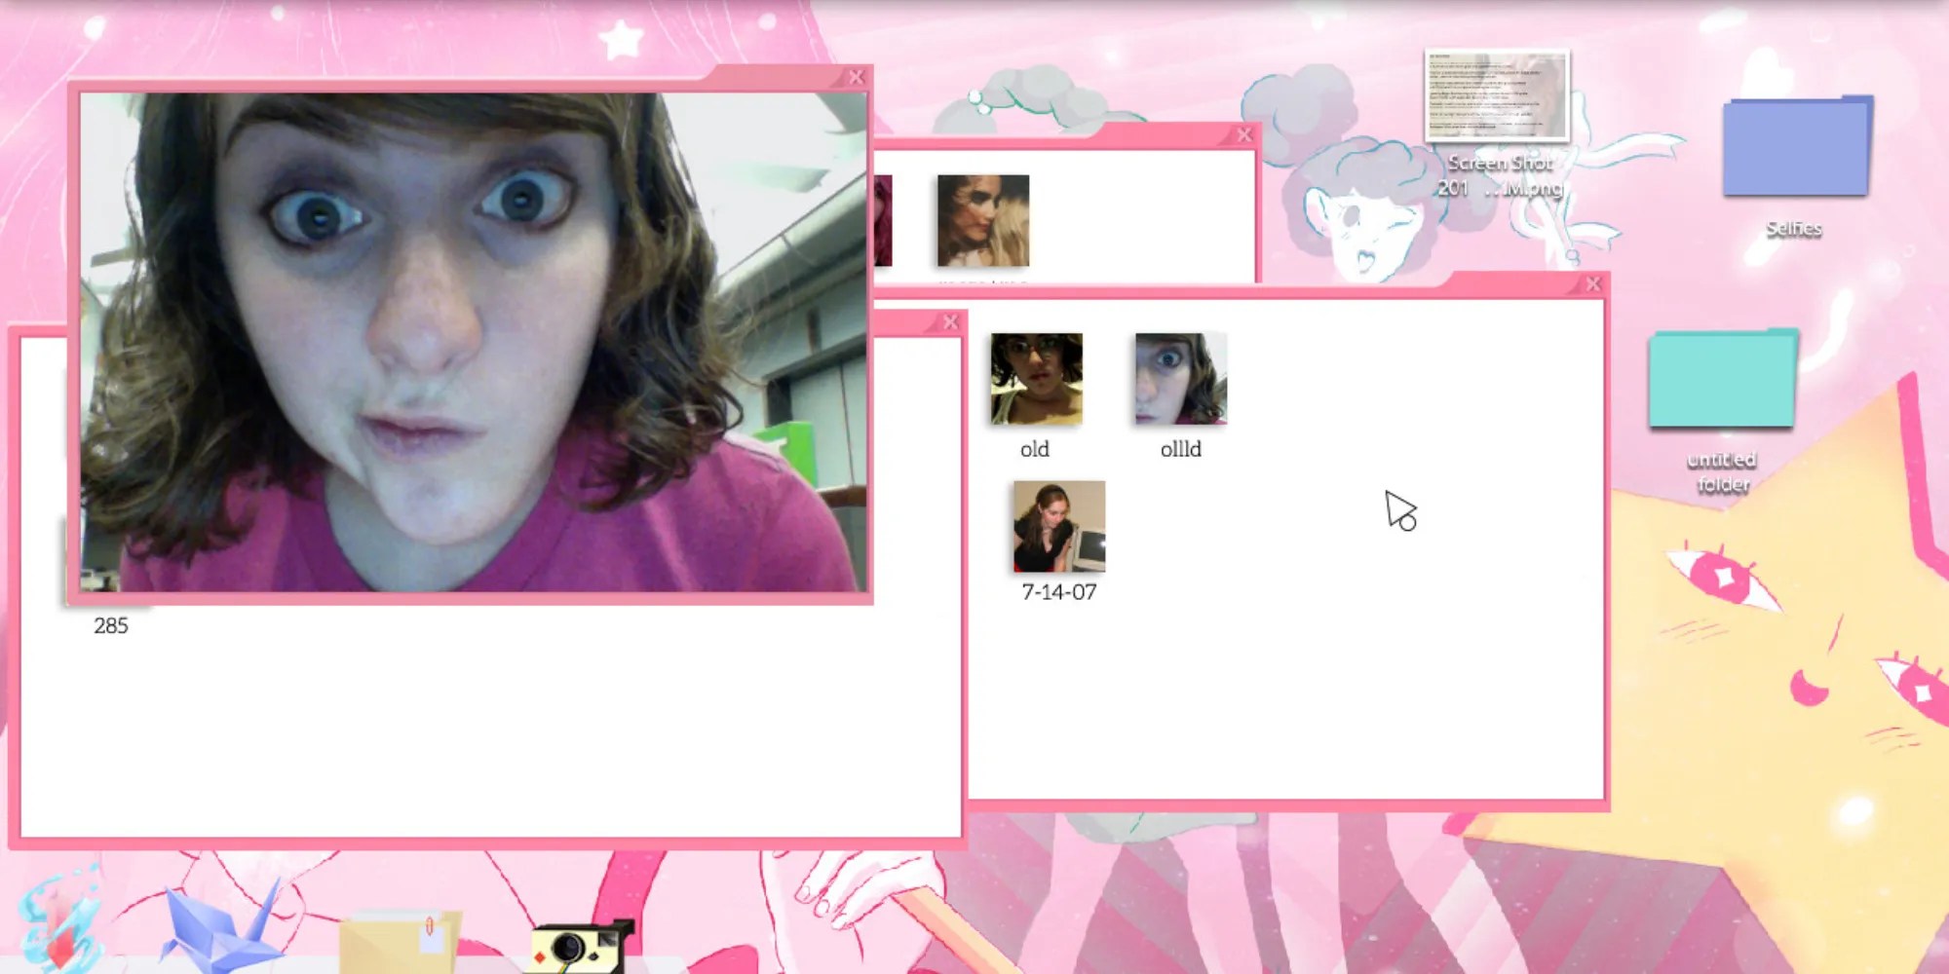Open the tan folder with paperclip in dock
1949x974 pixels.
click(x=400, y=940)
